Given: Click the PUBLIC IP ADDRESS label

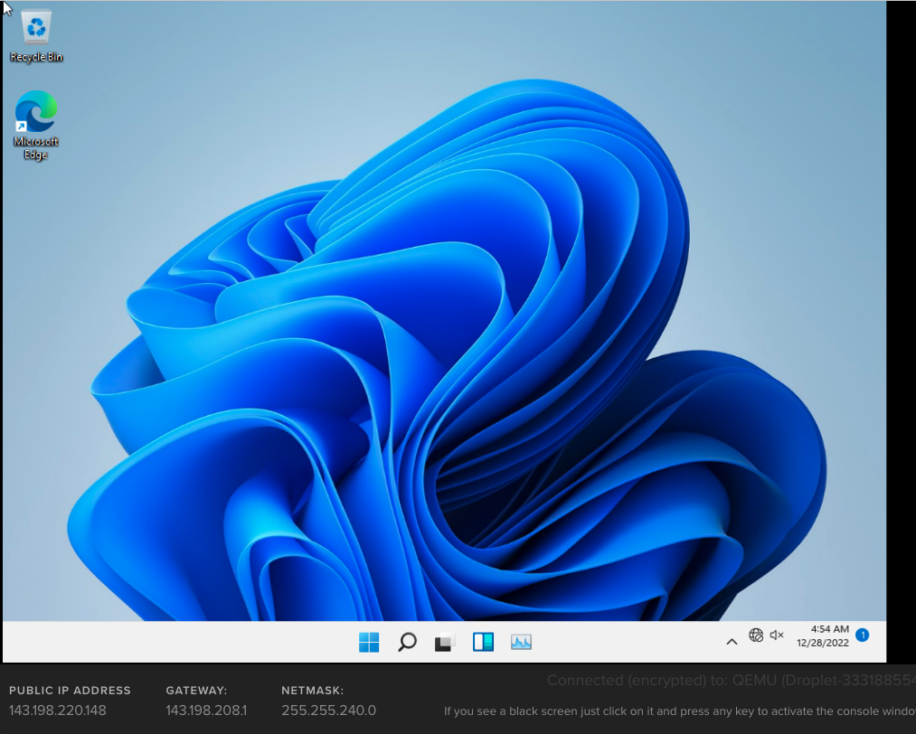Looking at the screenshot, I should 70,691.
